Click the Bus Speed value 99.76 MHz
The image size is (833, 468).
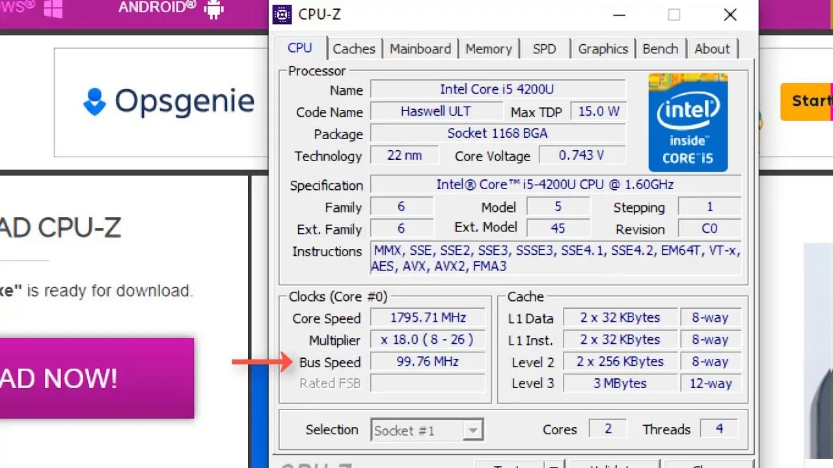[428, 361]
